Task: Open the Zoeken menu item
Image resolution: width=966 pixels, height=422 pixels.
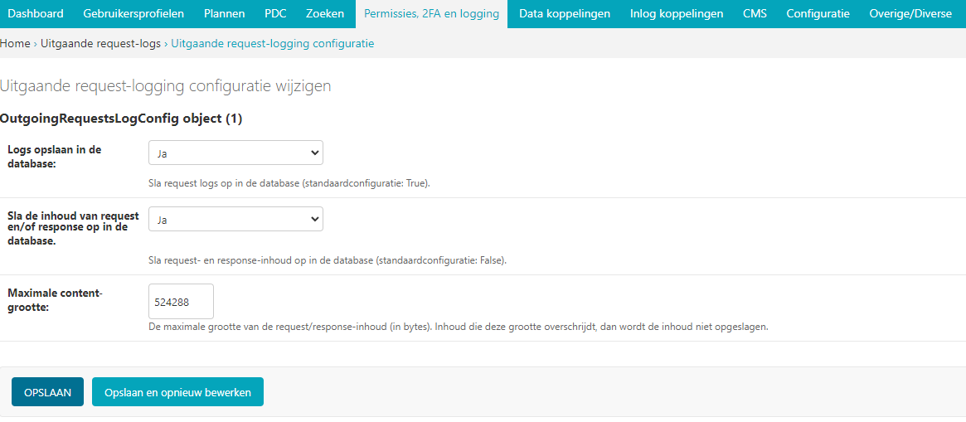Action: [x=325, y=13]
